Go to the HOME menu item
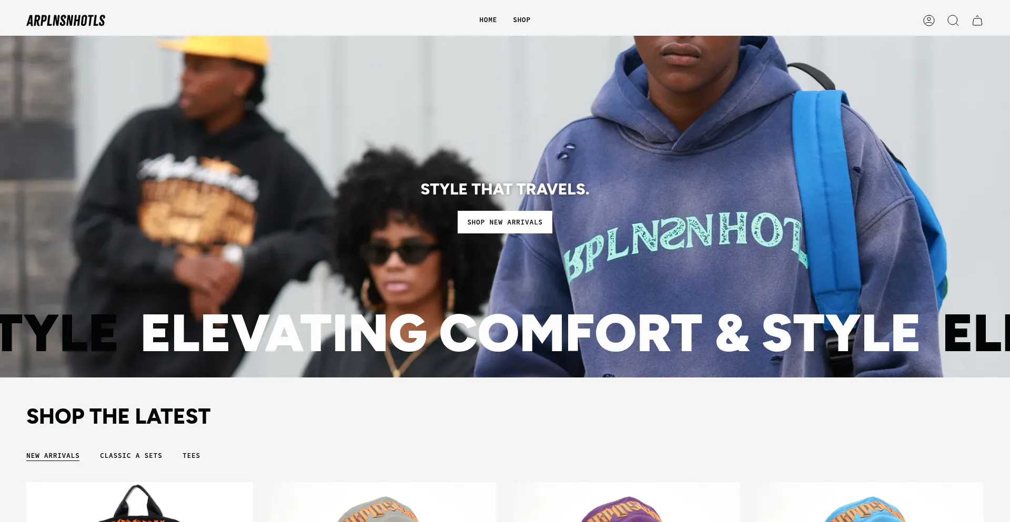1010x522 pixels. (x=488, y=20)
